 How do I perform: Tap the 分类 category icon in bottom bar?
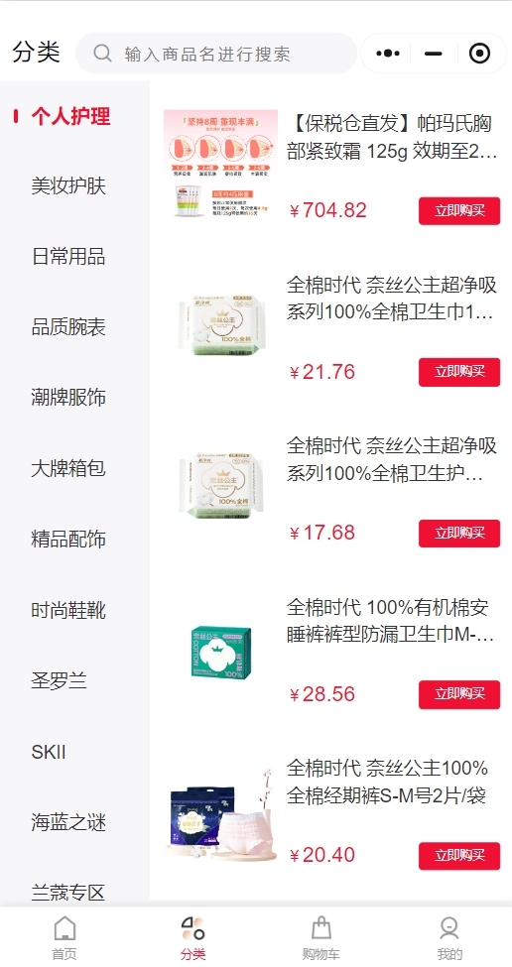click(192, 928)
